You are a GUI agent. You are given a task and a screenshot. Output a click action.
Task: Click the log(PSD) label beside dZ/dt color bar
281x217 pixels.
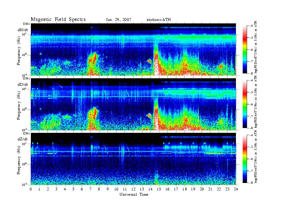coord(256,157)
